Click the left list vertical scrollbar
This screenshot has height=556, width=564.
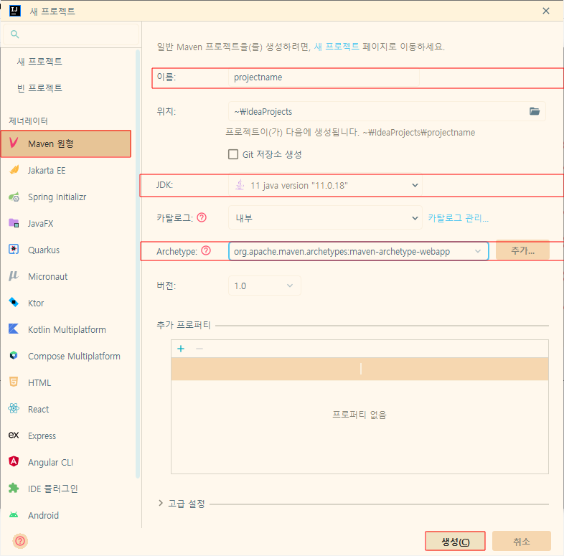137,264
